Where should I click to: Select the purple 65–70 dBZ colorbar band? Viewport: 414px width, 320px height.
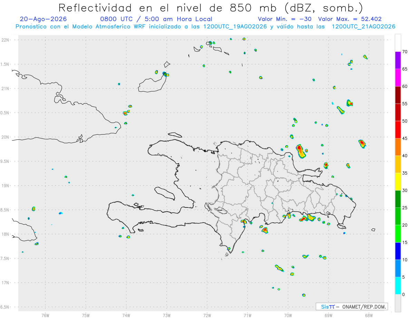(398, 60)
